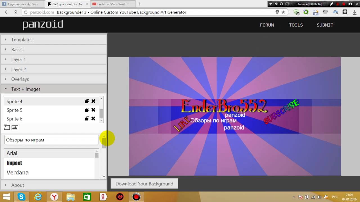Click the sprite list scrollbar thumb
This screenshot has height=202, width=360.
tap(101, 114)
